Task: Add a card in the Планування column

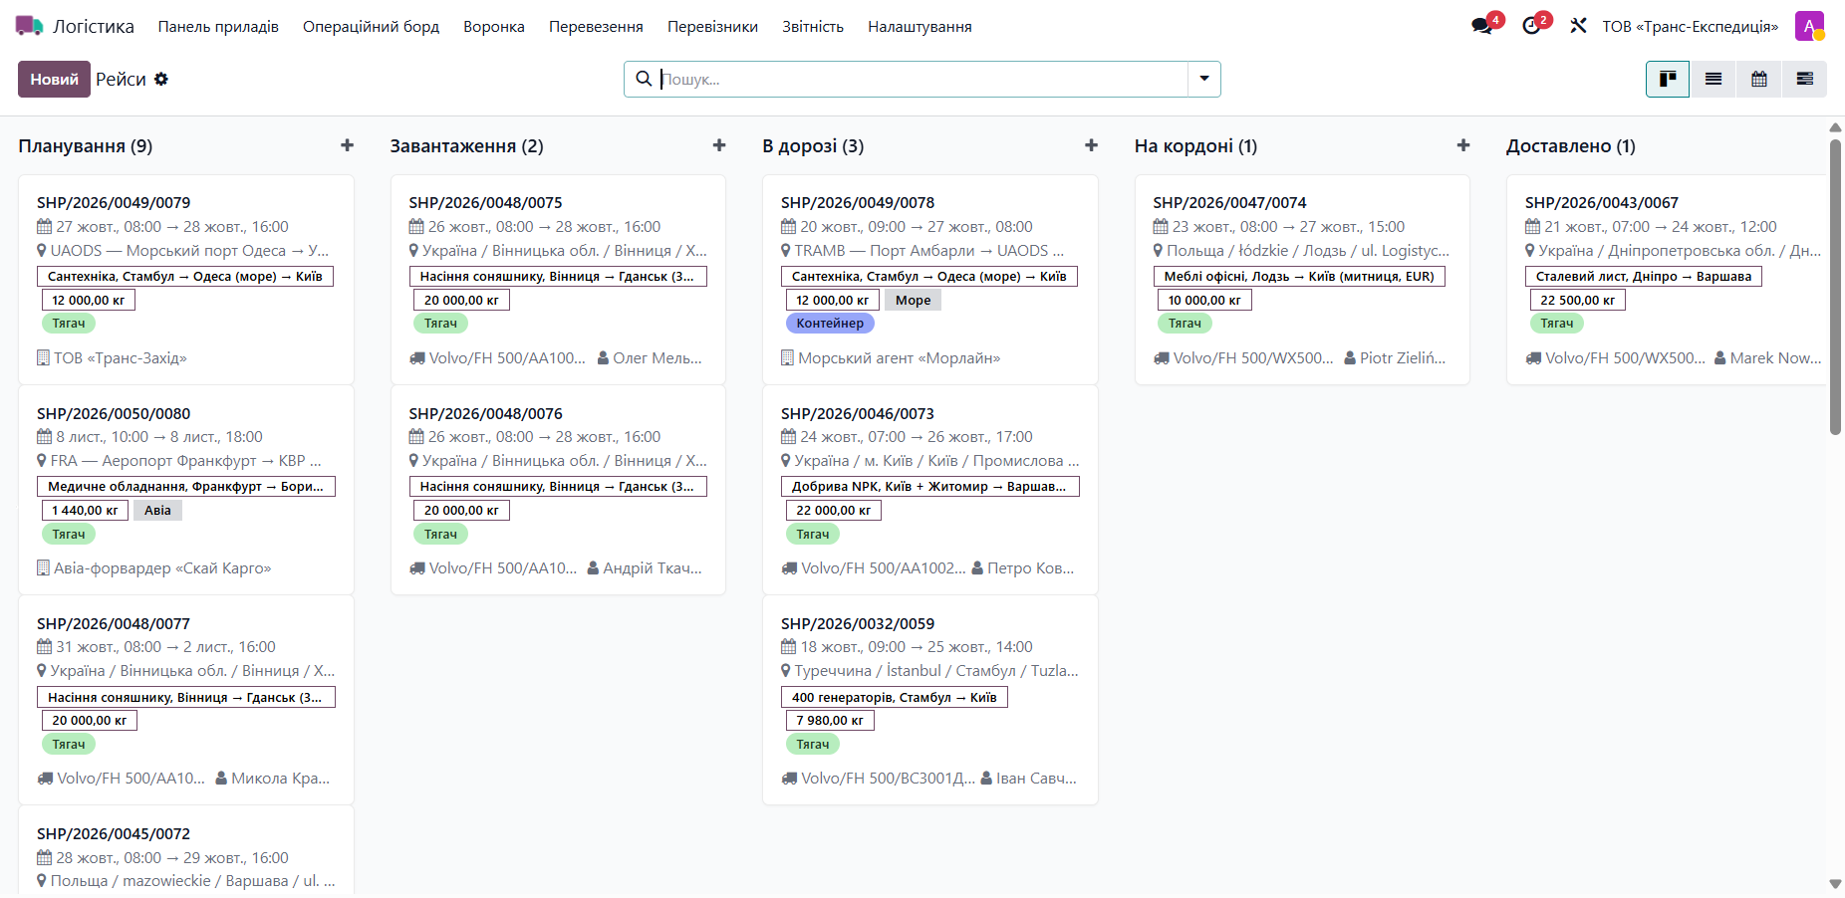Action: (347, 145)
